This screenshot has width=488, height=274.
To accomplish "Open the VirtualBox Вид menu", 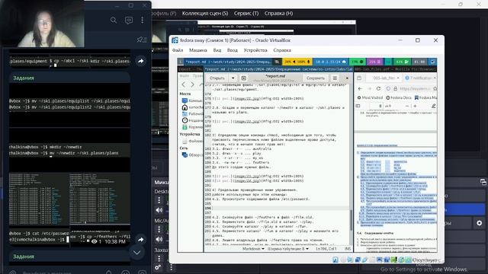I will pyautogui.click(x=217, y=50).
